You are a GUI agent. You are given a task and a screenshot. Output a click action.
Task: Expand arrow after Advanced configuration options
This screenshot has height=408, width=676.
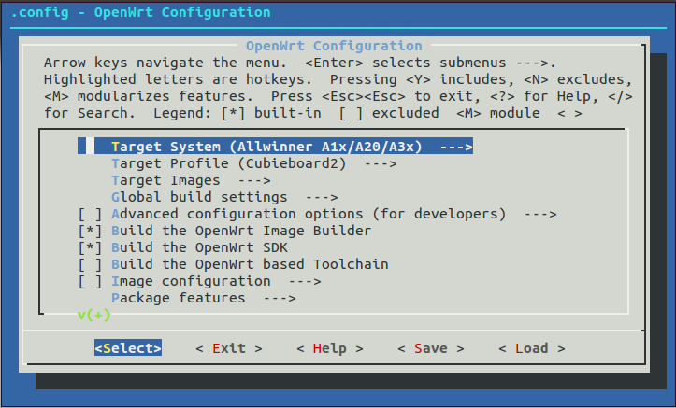pyautogui.click(x=540, y=214)
